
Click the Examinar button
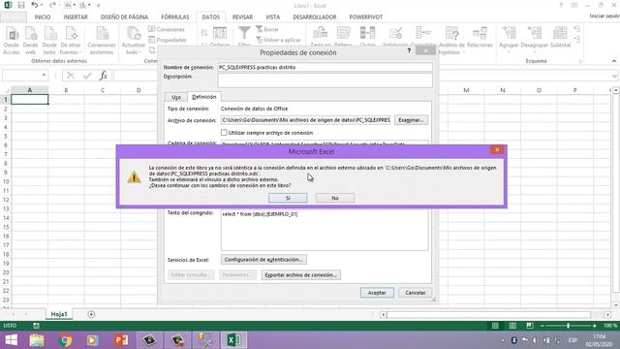tap(411, 120)
